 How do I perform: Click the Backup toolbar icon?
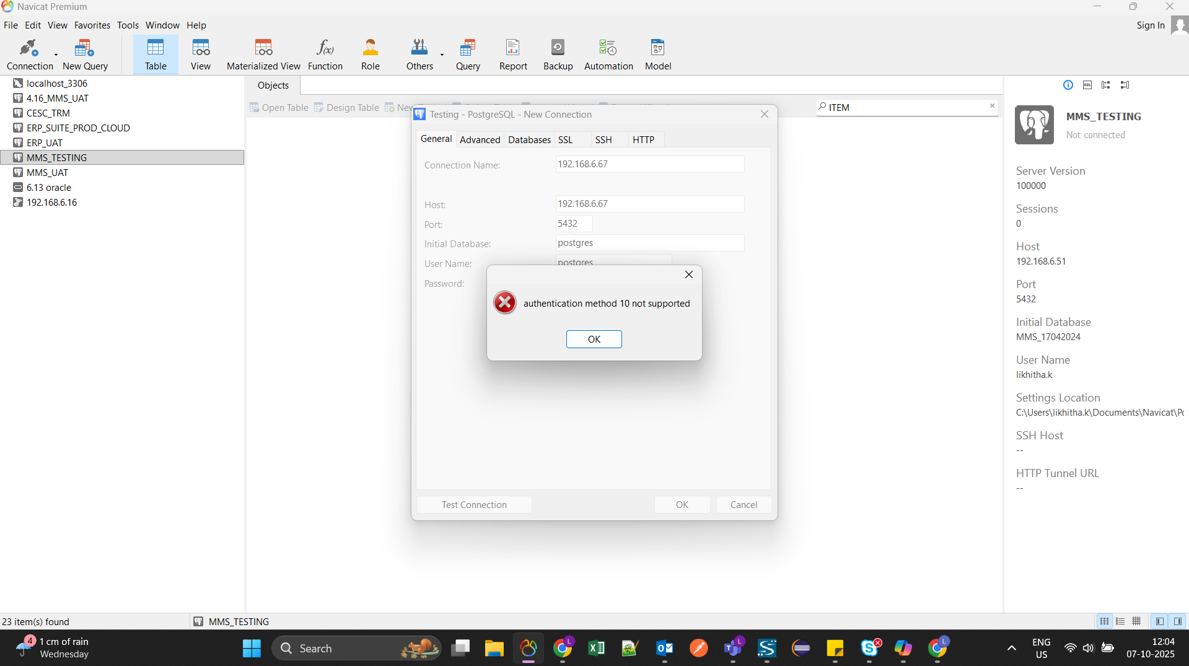point(558,55)
